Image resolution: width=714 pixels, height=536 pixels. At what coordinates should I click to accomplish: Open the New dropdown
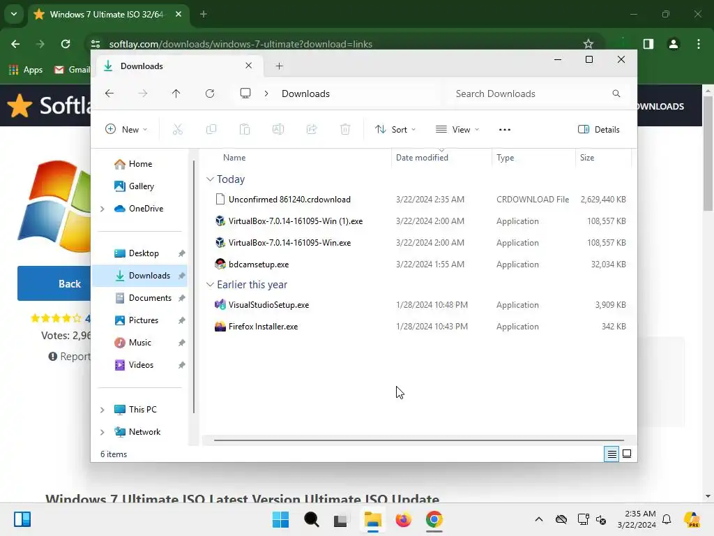(126, 129)
